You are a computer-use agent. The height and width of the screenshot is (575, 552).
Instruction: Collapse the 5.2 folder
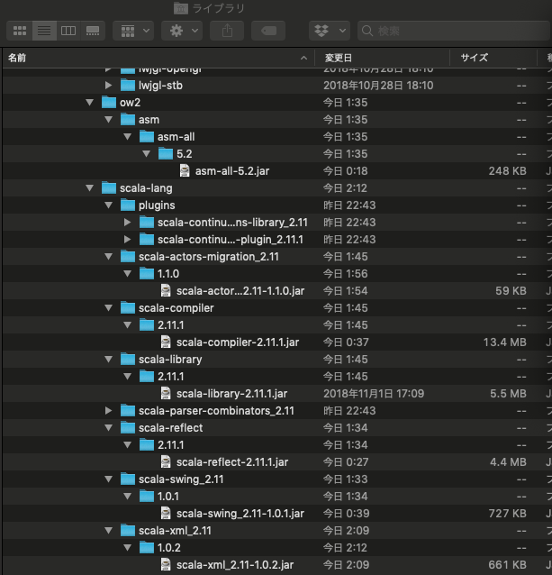pos(146,154)
